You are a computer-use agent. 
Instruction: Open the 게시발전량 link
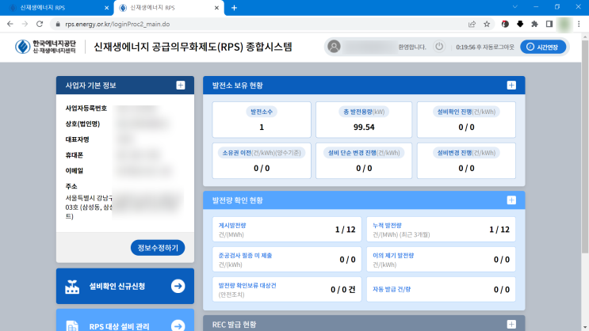(232, 226)
